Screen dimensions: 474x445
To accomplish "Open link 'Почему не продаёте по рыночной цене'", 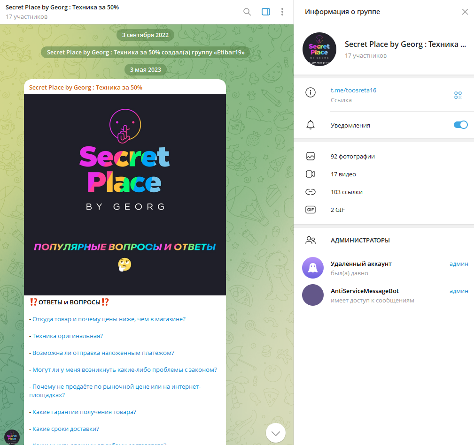I will (x=115, y=391).
